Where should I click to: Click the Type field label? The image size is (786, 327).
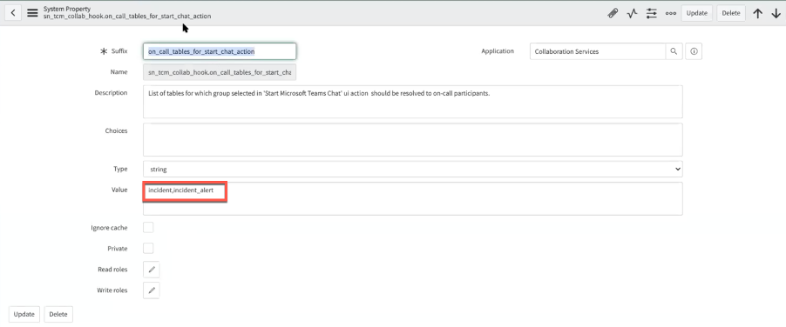tap(120, 169)
